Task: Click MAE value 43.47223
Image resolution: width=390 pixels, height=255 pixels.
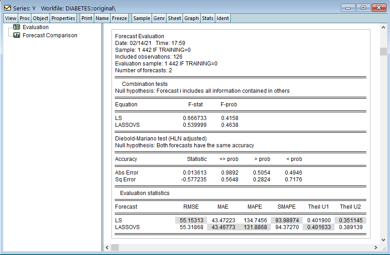Action: point(223,220)
